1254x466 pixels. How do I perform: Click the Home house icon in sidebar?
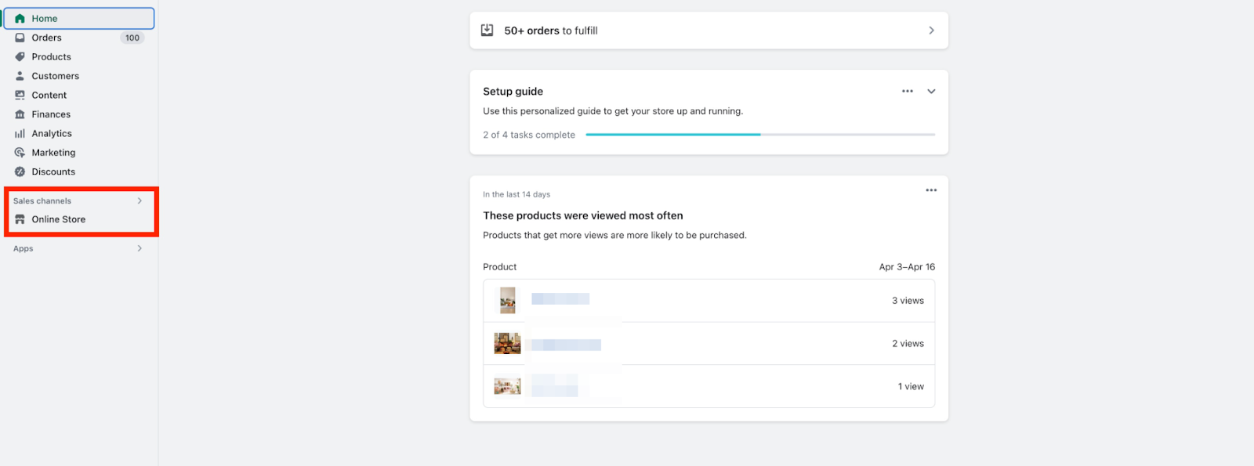click(20, 18)
